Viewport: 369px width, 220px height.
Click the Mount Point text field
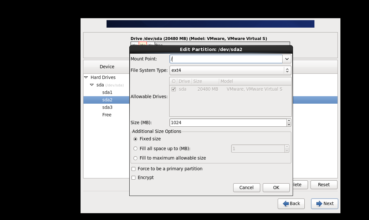point(226,59)
